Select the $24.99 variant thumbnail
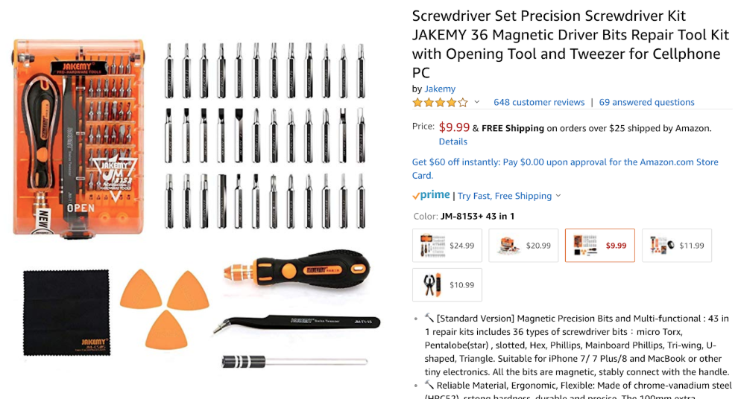741x402 pixels. point(447,246)
